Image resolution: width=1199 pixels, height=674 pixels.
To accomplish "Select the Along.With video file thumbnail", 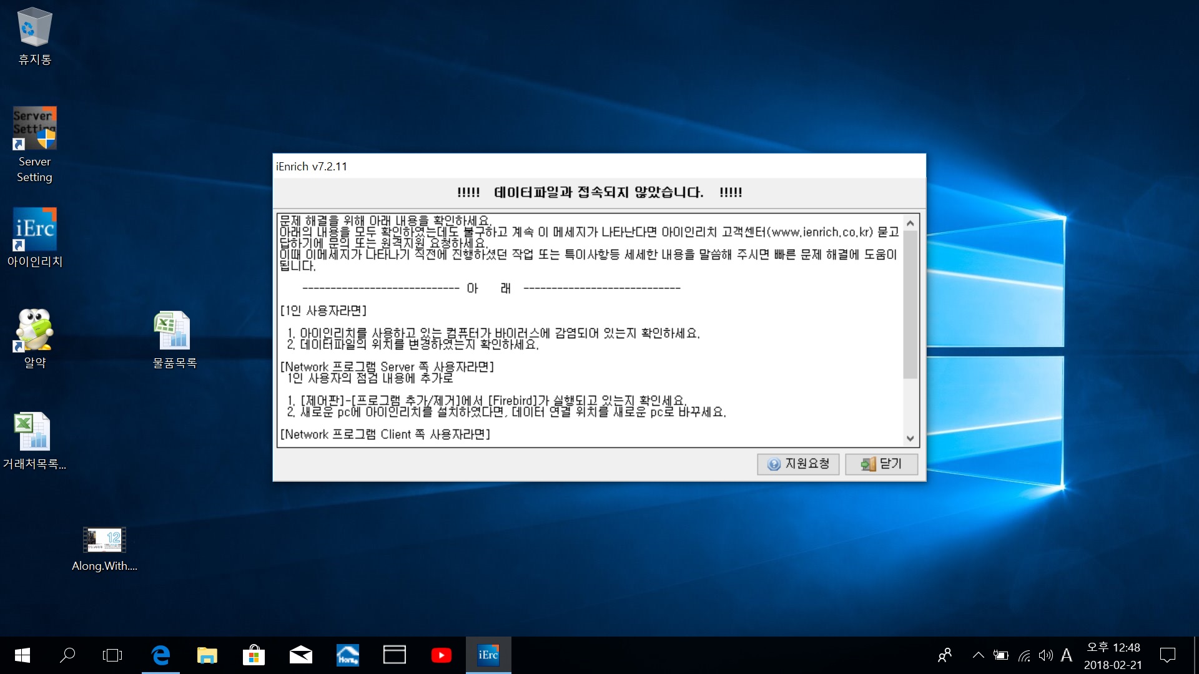I will [104, 540].
